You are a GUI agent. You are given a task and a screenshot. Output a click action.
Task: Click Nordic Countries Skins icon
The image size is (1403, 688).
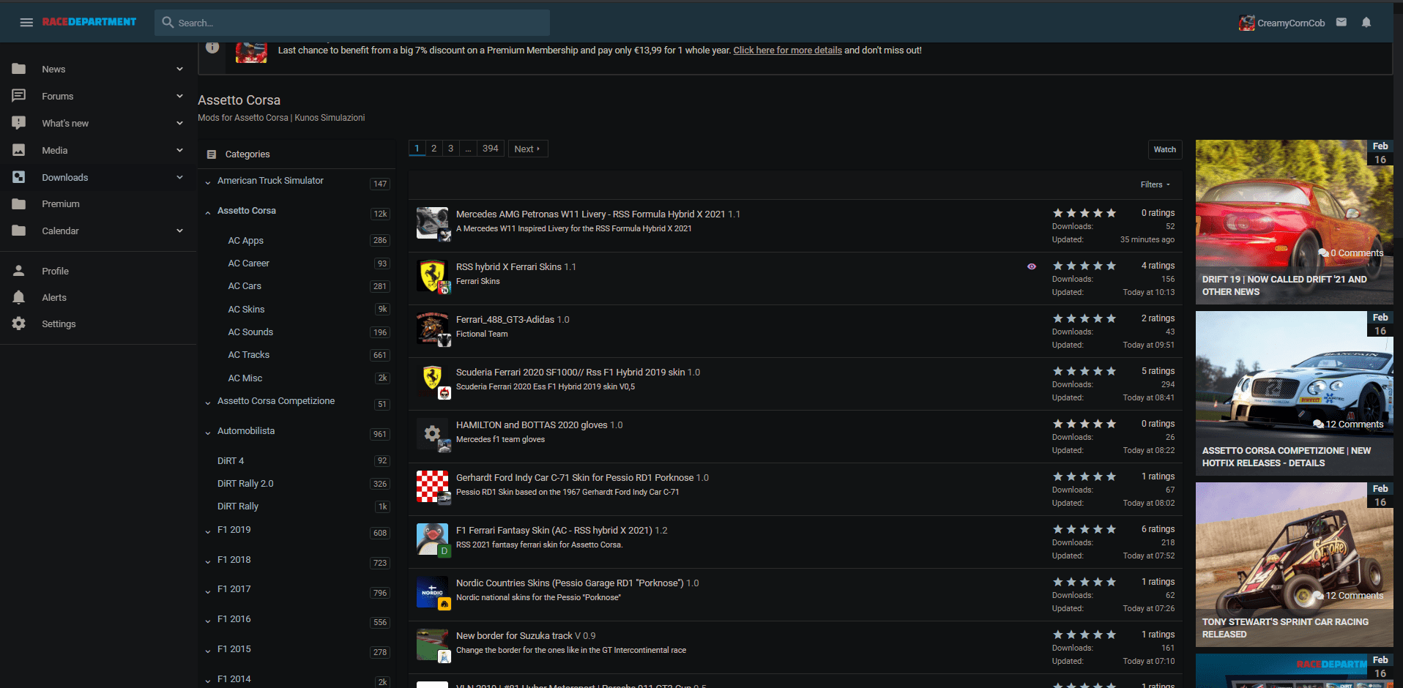point(433,592)
